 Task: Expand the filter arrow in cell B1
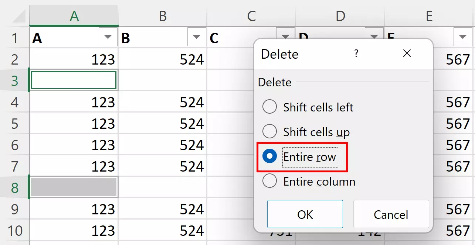[x=196, y=37]
